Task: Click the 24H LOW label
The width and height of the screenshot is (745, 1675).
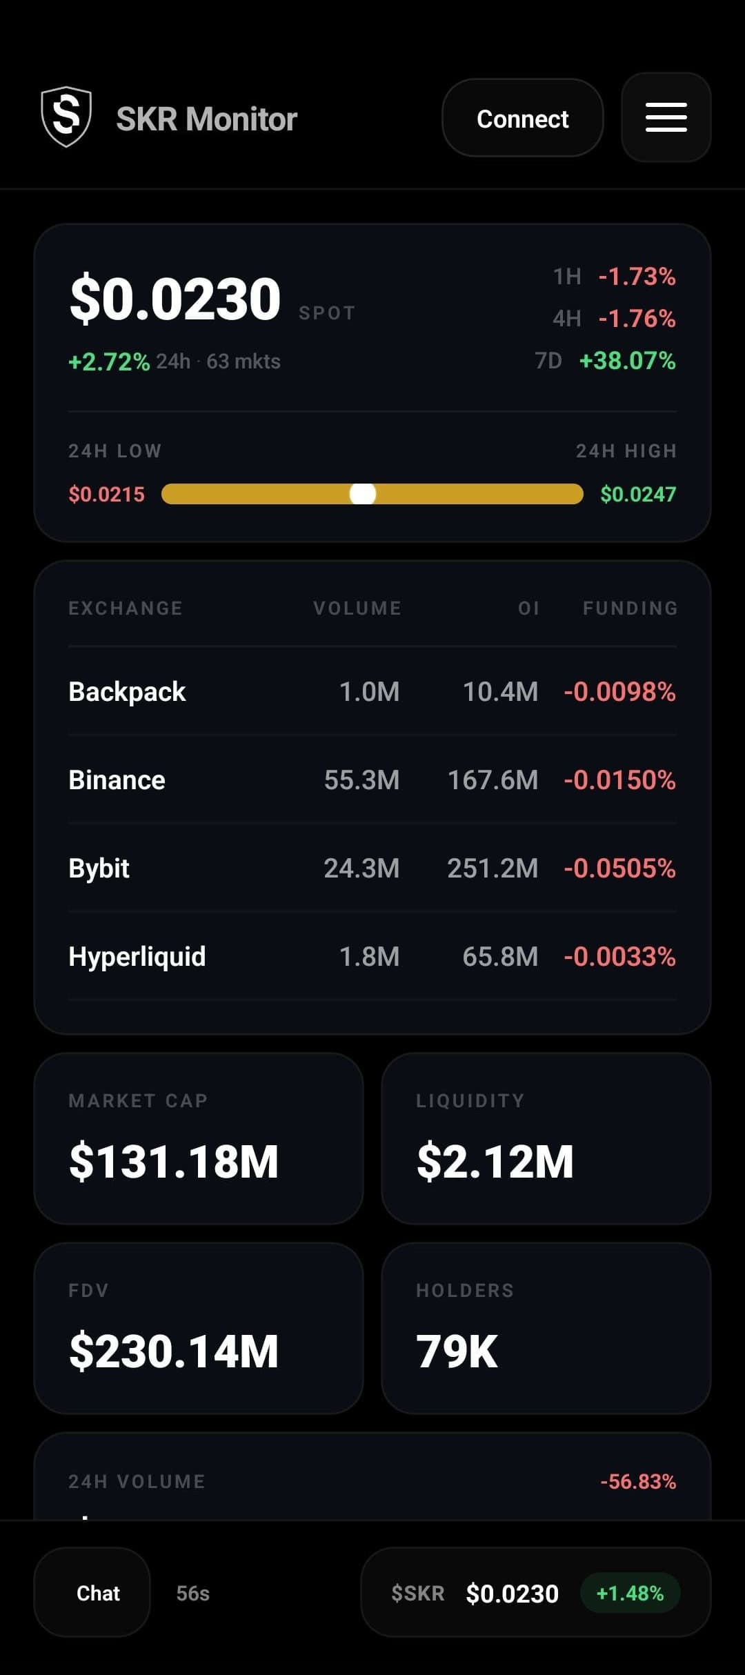Action: (x=115, y=450)
